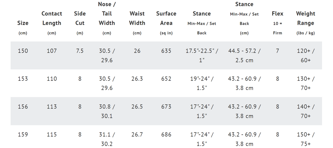Select the 26.3 waist width value
The width and height of the screenshot is (333, 148).
click(x=137, y=79)
